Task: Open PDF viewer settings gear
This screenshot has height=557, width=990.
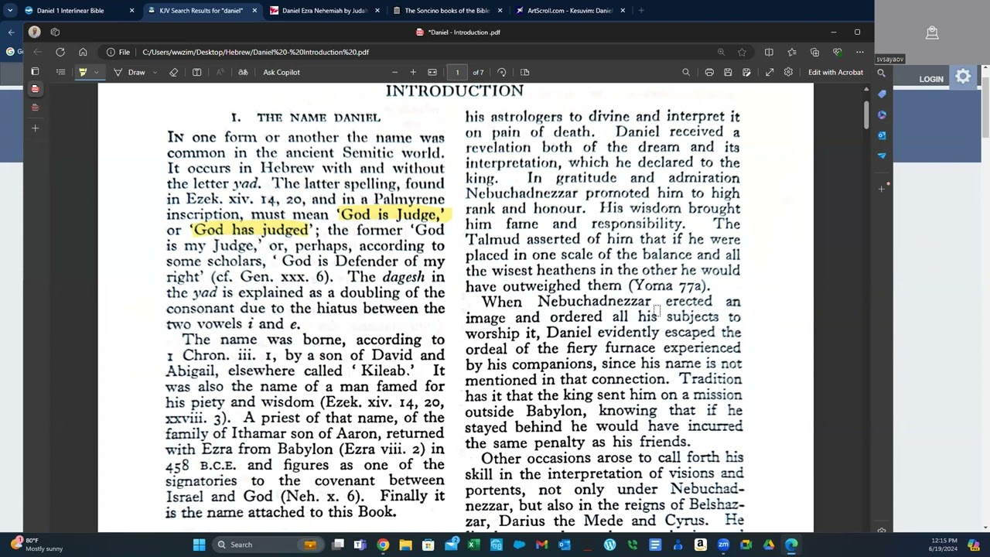Action: click(788, 72)
